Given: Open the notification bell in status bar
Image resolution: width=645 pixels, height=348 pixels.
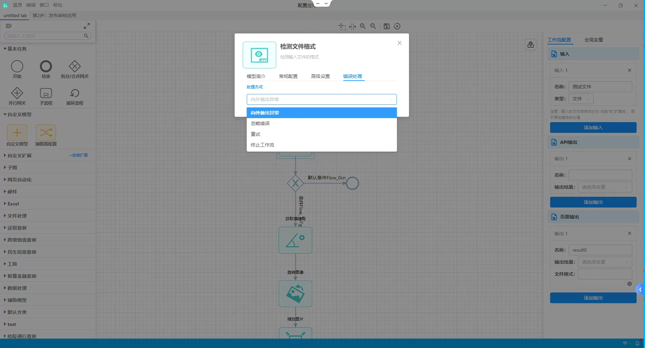Looking at the screenshot, I should click(x=637, y=344).
